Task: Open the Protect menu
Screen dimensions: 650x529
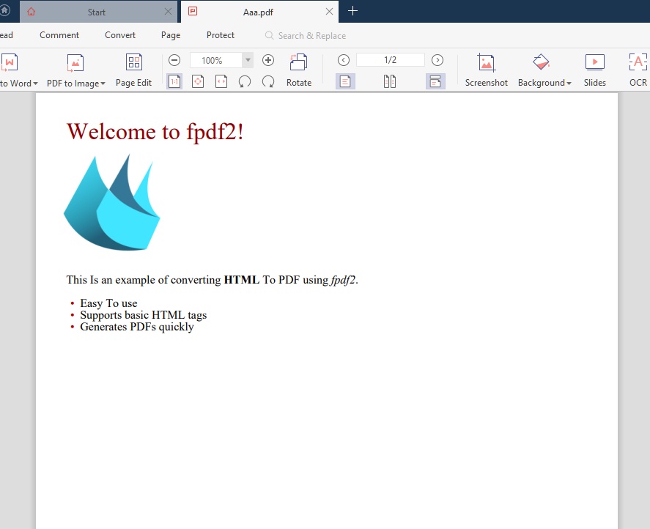Action: 221,35
